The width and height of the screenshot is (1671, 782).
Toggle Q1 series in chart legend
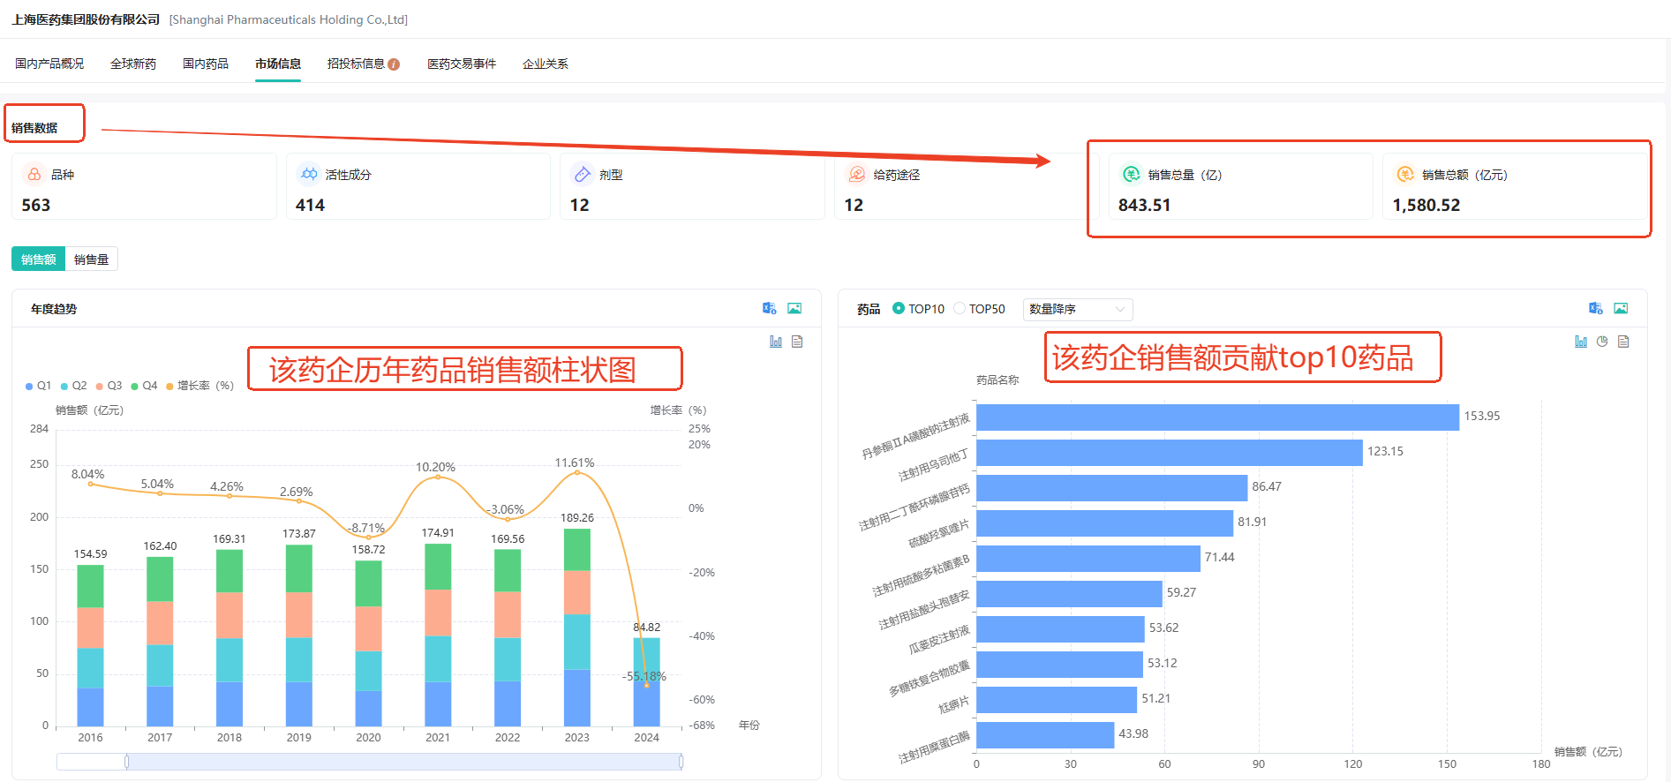click(38, 386)
